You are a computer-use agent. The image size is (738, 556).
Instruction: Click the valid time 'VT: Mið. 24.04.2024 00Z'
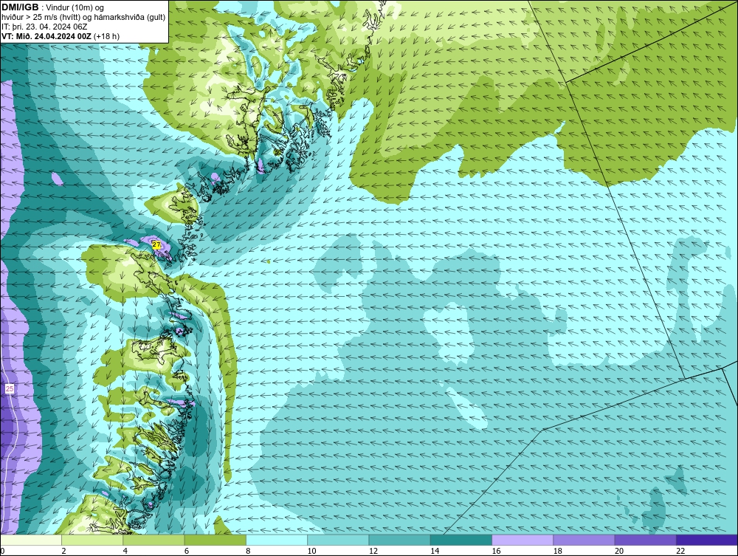click(x=47, y=36)
